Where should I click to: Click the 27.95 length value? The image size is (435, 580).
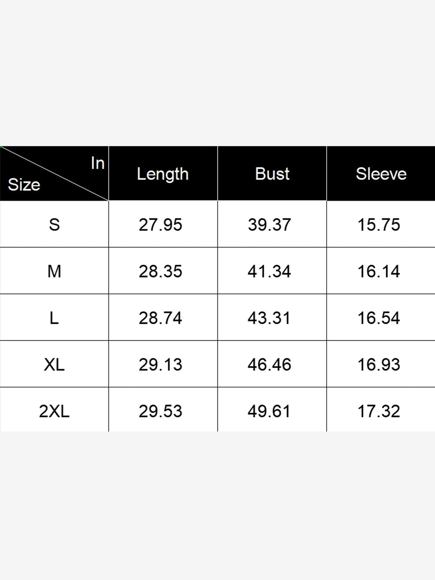click(160, 225)
